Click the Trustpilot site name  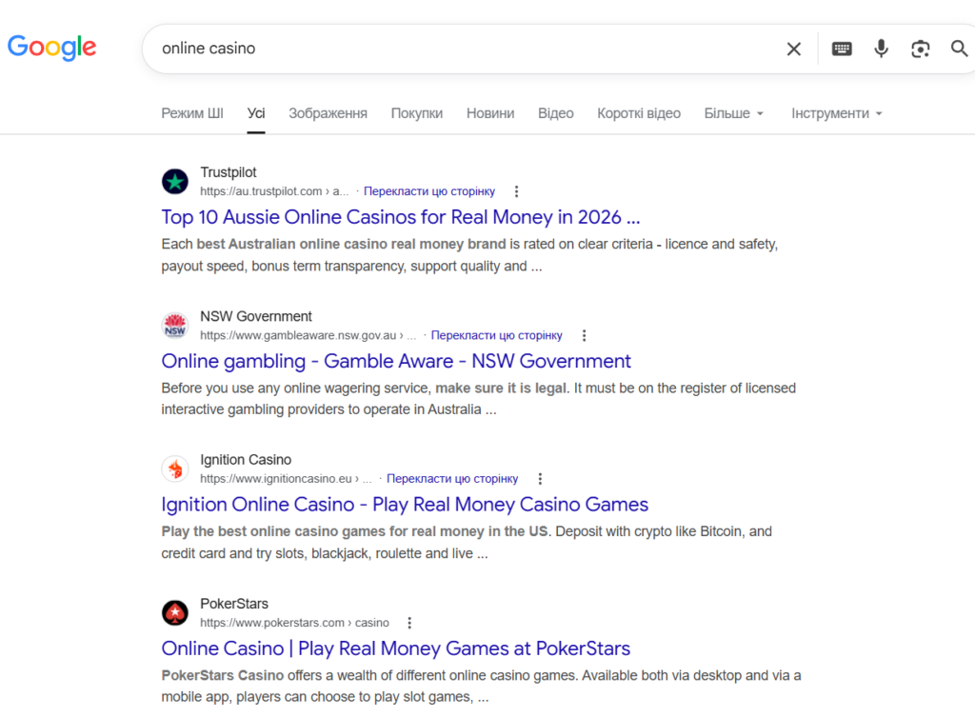click(x=229, y=172)
